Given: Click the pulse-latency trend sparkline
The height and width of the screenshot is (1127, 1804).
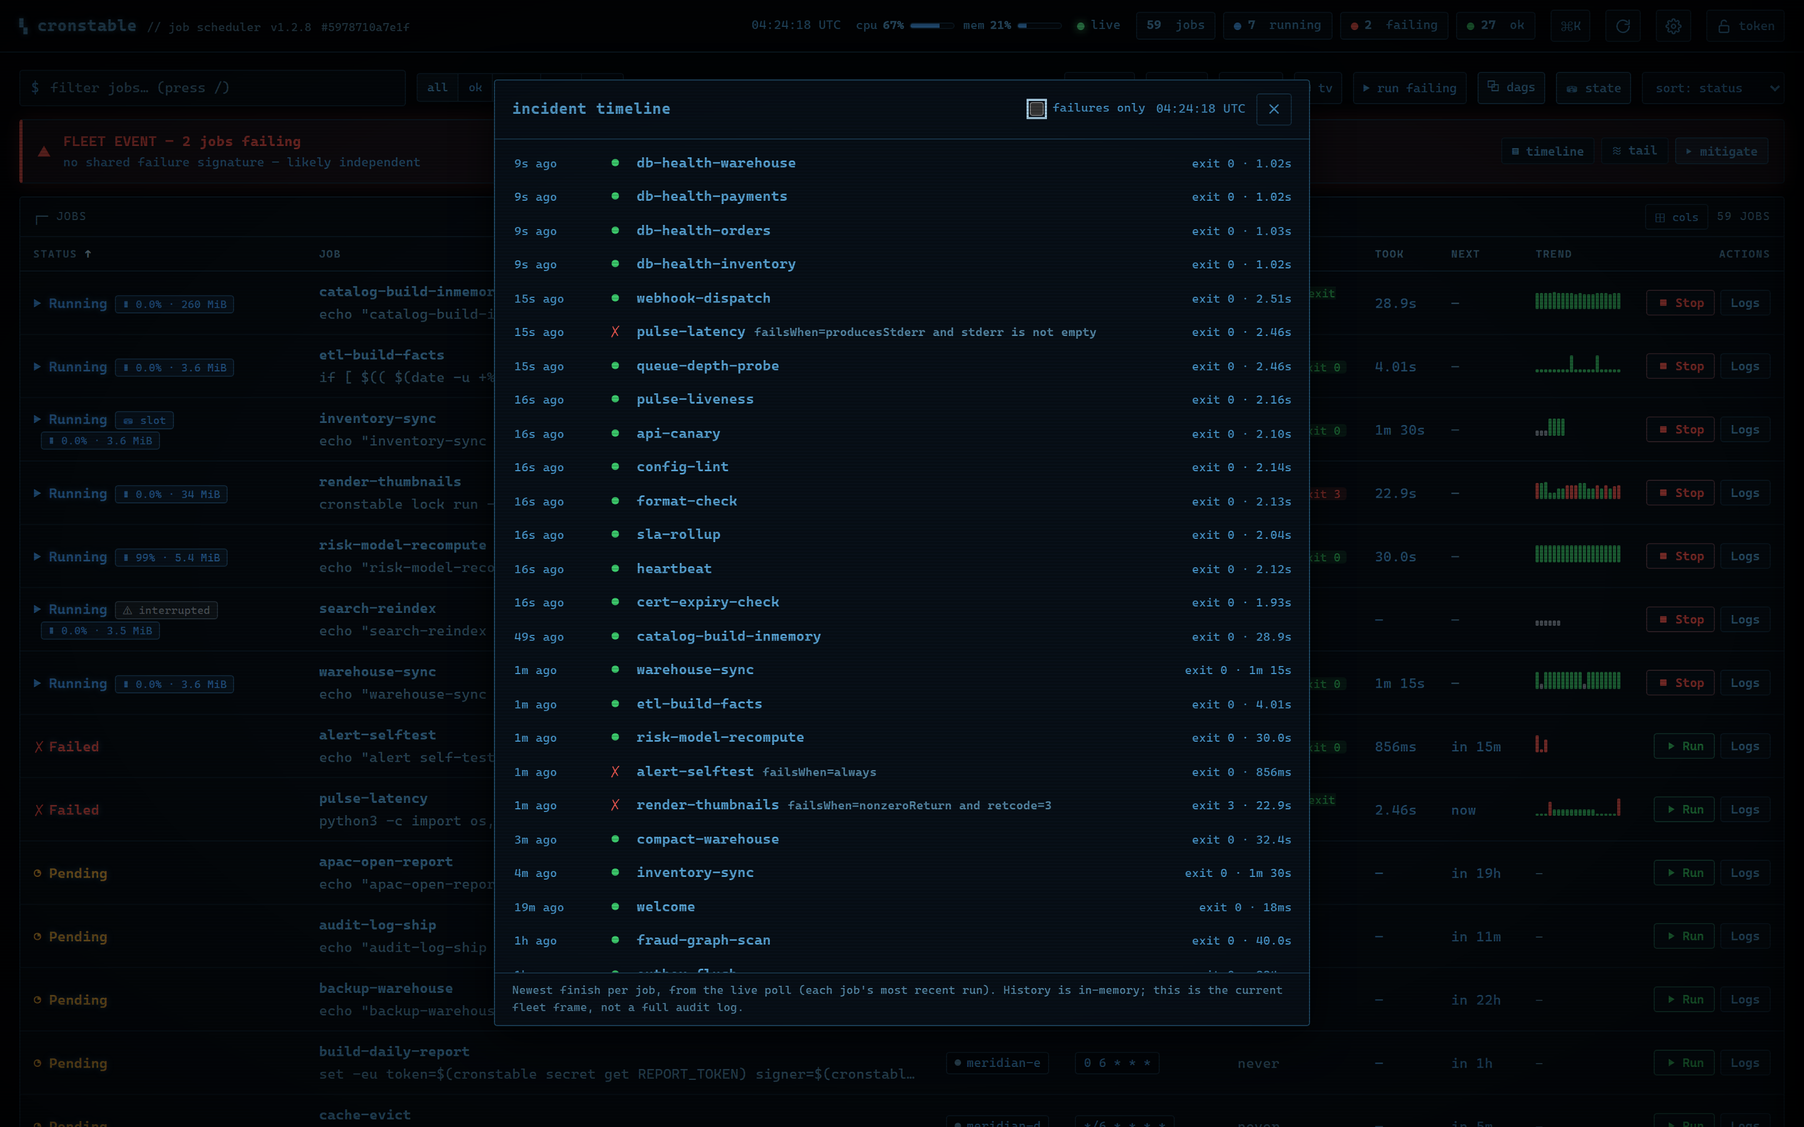Looking at the screenshot, I should coord(1577,808).
